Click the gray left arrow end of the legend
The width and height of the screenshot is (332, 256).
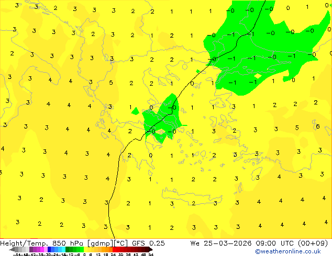[12, 249]
